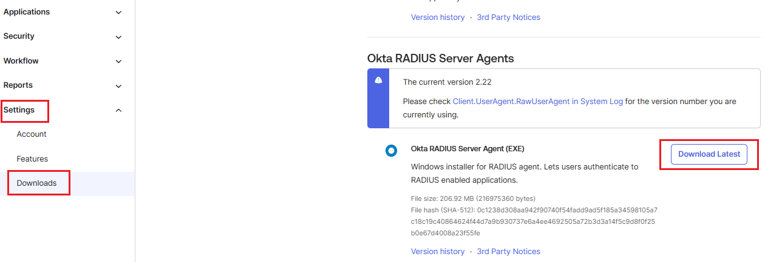765x262 pixels.
Task: Expand the Security section chevron
Action: coord(118,37)
